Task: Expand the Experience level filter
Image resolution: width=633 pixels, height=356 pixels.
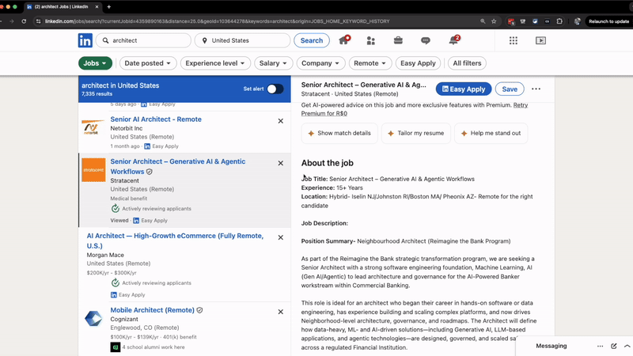Action: (215, 63)
